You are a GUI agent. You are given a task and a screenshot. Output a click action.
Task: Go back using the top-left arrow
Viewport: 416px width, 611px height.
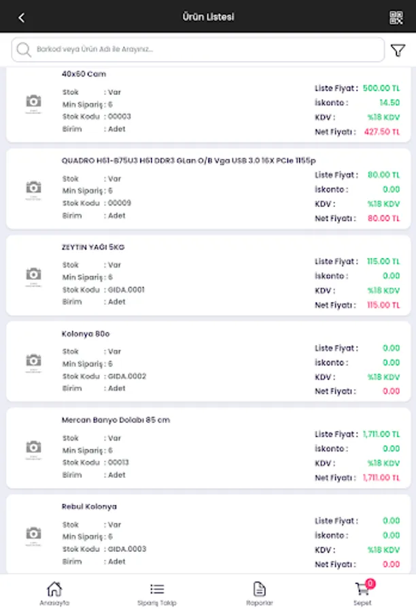pos(21,18)
